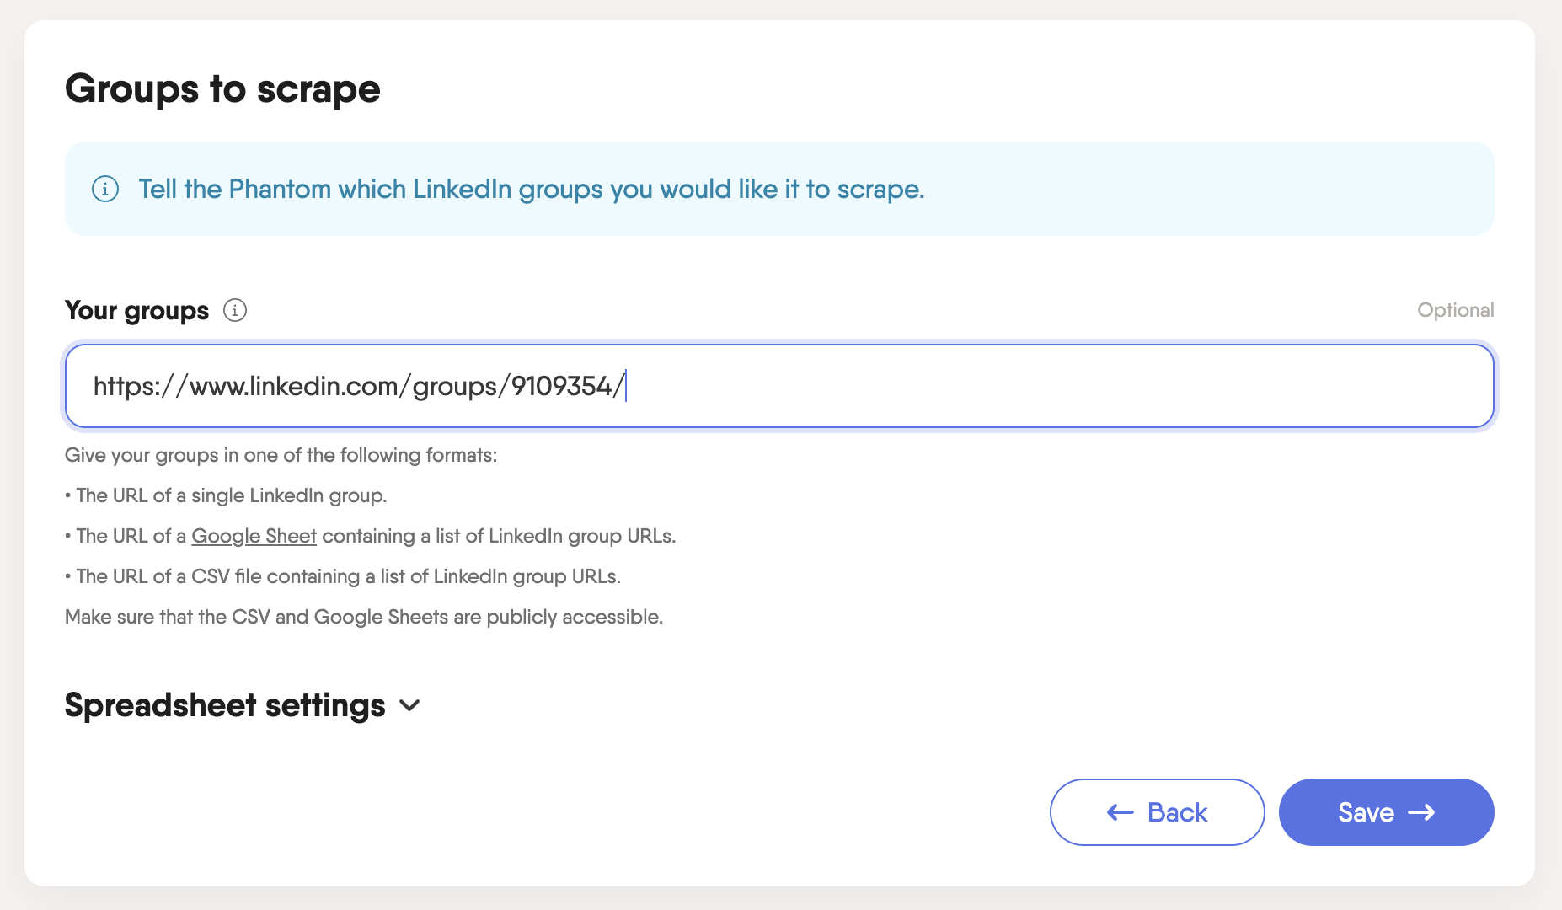The width and height of the screenshot is (1562, 910).
Task: Click the 'publicly accessible' note text
Action: pyautogui.click(x=363, y=617)
